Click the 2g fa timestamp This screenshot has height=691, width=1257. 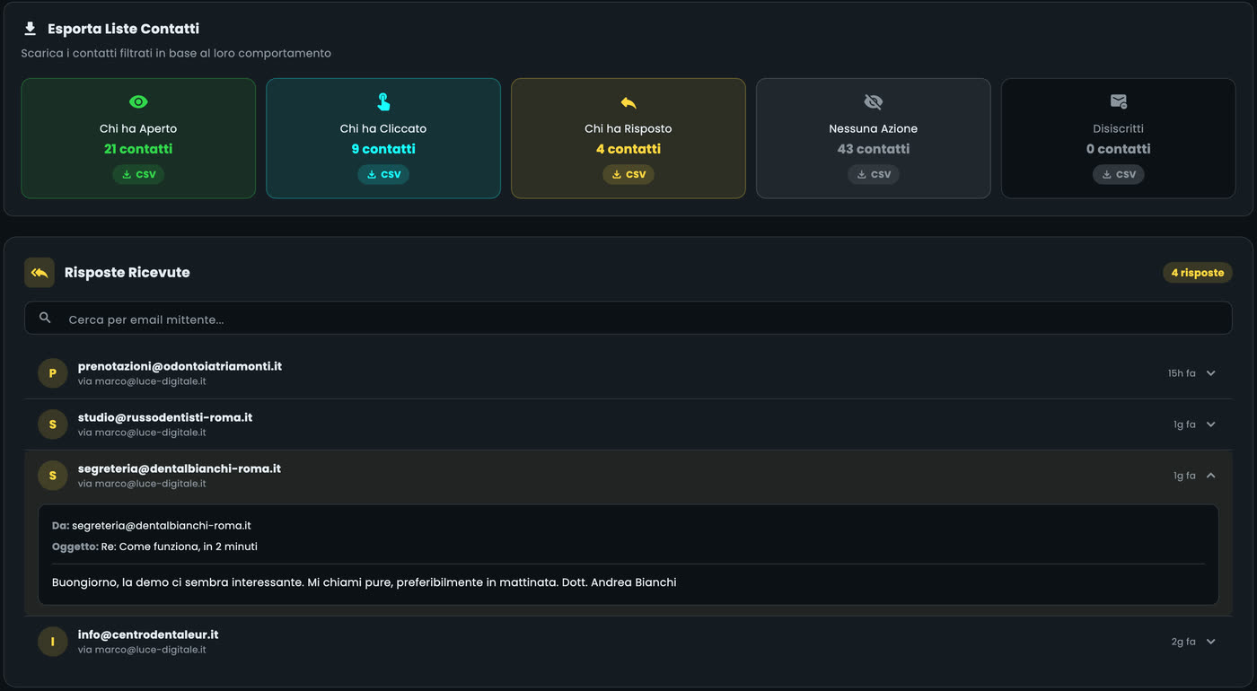pyautogui.click(x=1183, y=642)
